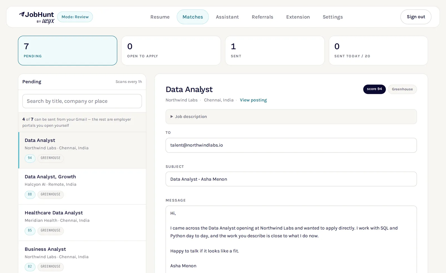Click the Greenhouse tag beside 94 badge
The image size is (446, 273).
(x=50, y=158)
